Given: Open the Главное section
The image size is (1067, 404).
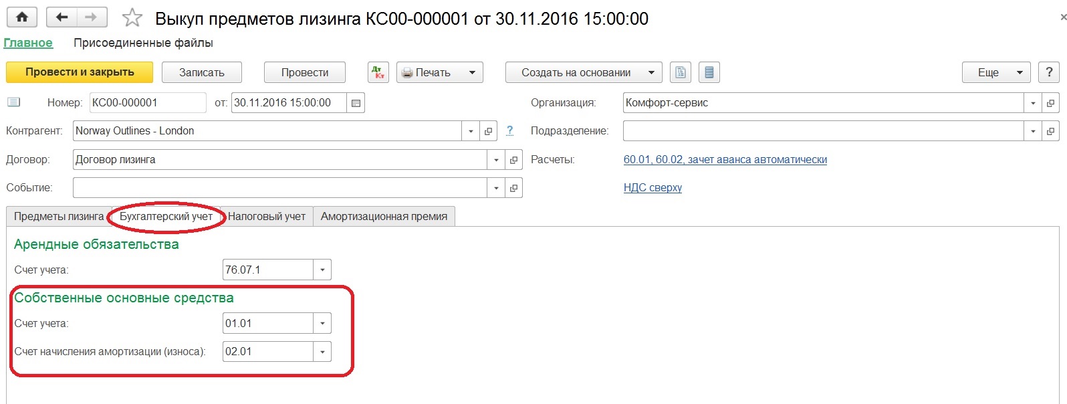Looking at the screenshot, I should (x=28, y=43).
